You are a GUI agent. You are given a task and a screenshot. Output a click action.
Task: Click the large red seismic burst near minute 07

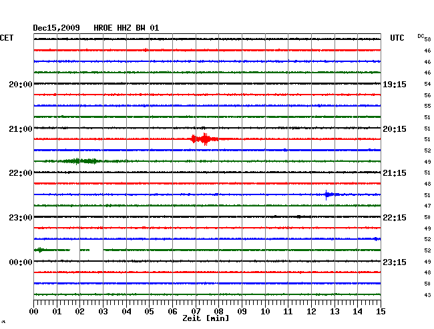(204, 139)
